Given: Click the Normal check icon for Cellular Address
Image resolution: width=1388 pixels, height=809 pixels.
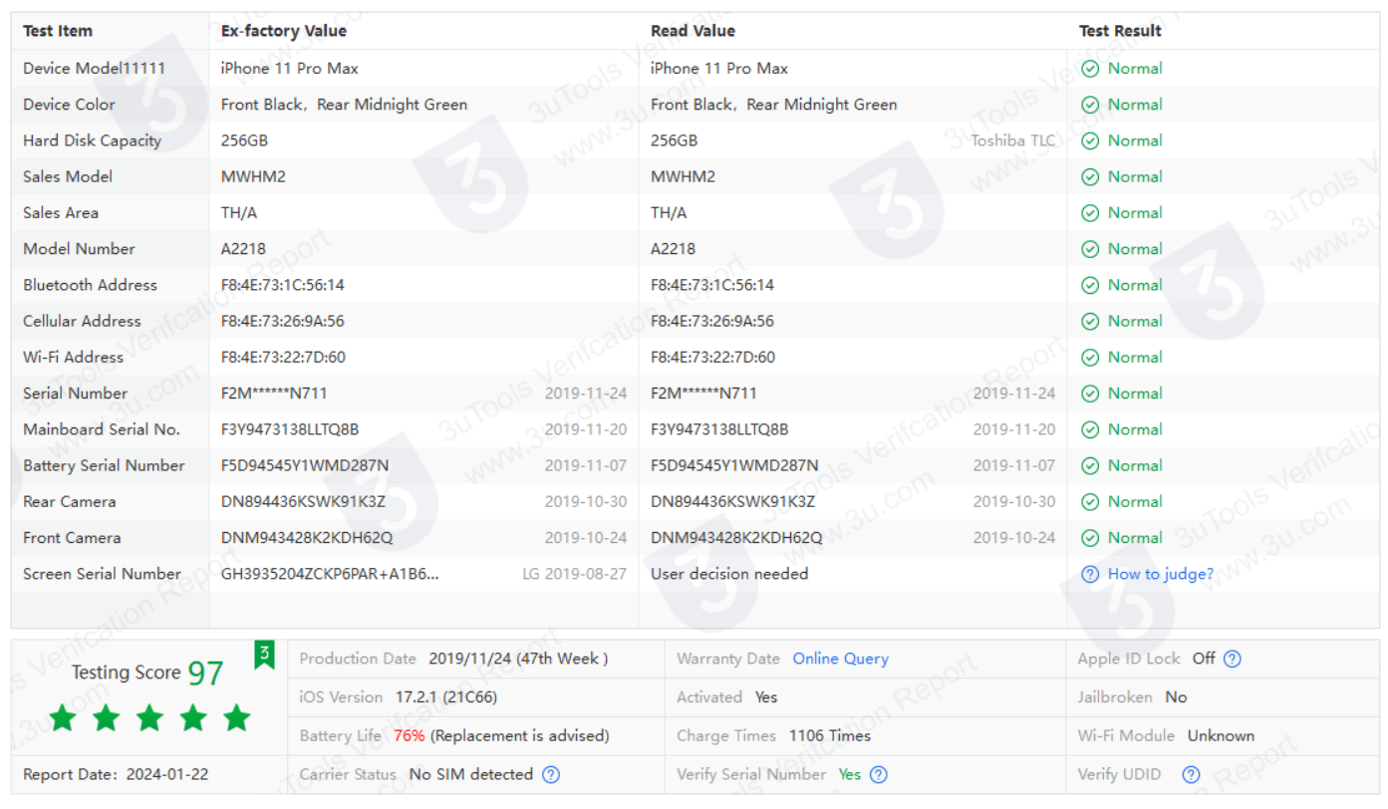Looking at the screenshot, I should [1090, 321].
